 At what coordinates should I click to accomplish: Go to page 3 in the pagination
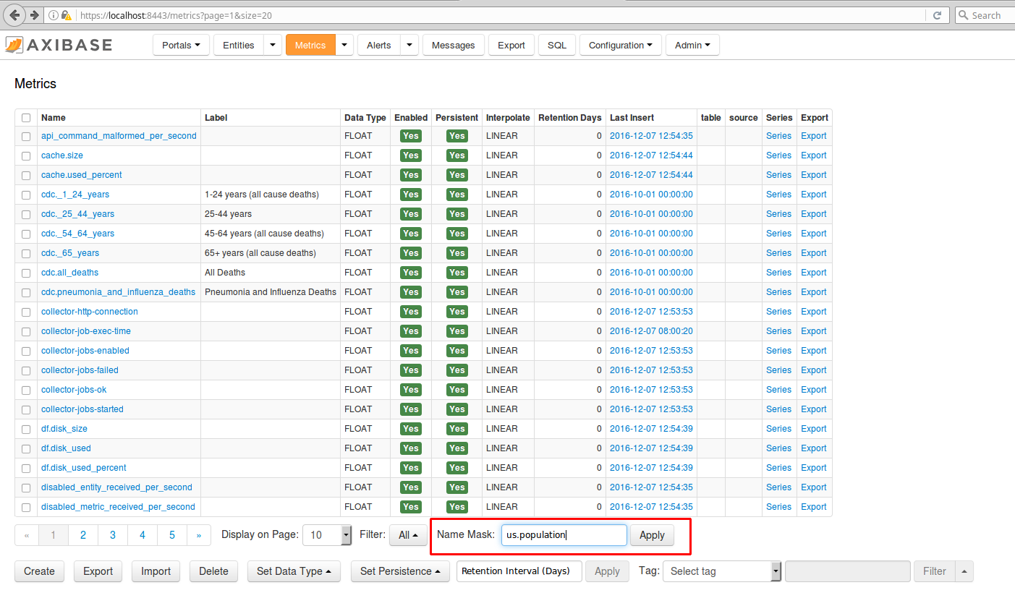pyautogui.click(x=113, y=535)
